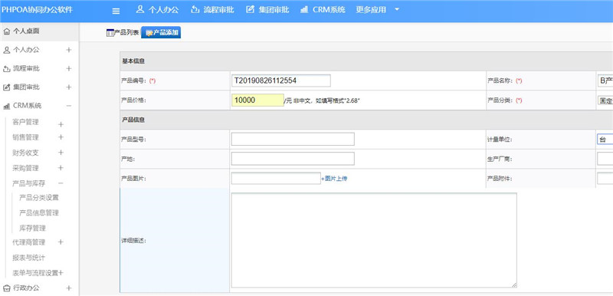
Task: Click the +图片上传 link
Action: pyautogui.click(x=334, y=179)
